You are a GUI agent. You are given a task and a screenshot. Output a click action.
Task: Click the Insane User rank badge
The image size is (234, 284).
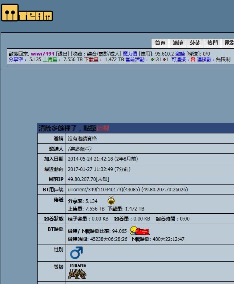pos(78,271)
